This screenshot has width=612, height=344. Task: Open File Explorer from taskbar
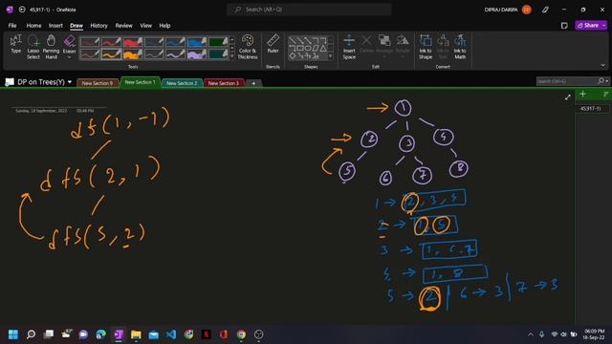tap(136, 334)
